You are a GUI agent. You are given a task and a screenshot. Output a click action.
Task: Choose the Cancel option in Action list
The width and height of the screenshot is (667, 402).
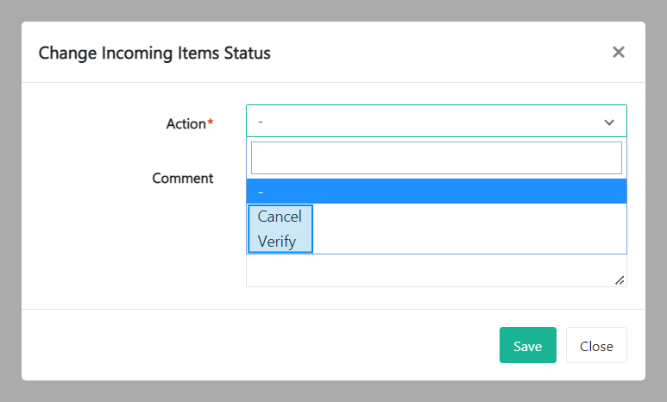tap(280, 217)
